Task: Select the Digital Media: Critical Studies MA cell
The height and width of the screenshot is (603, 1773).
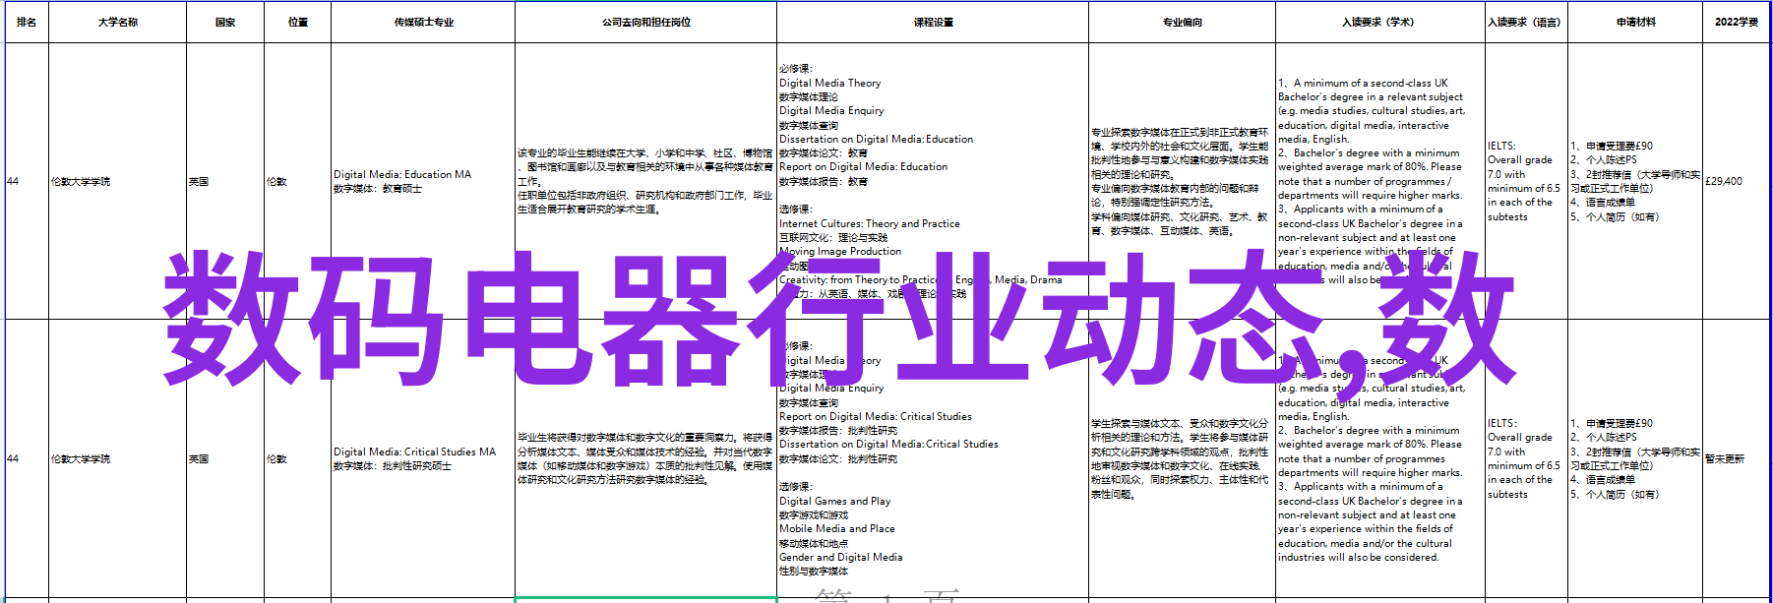Action: click(414, 458)
